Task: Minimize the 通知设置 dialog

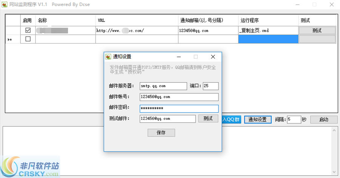Action: point(179,57)
